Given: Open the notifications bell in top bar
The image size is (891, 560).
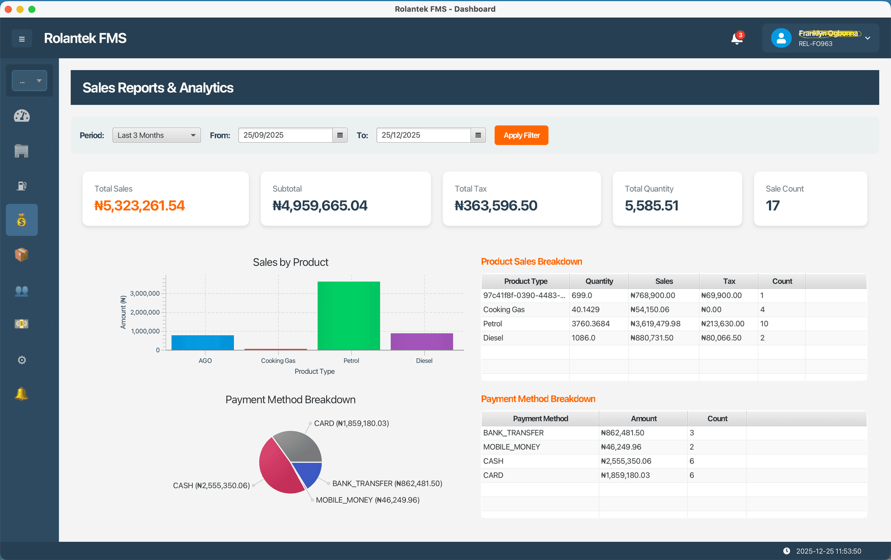Looking at the screenshot, I should [x=736, y=39].
